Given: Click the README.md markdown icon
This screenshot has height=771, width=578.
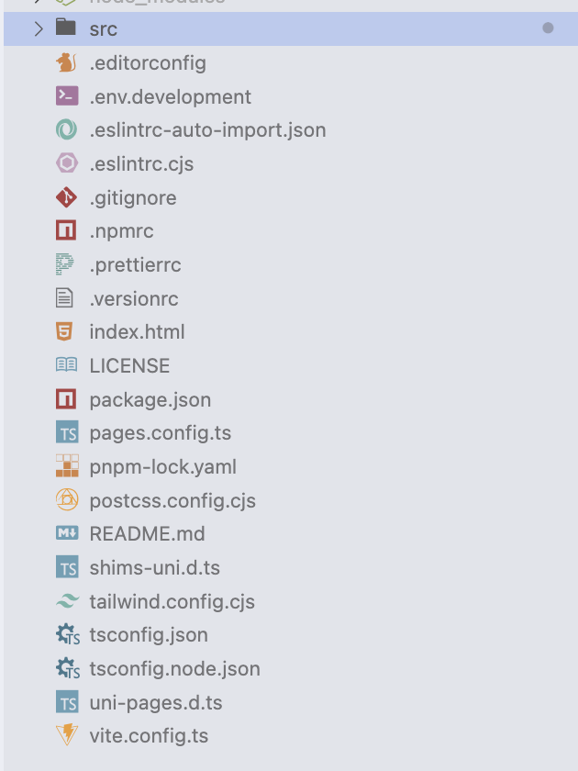Looking at the screenshot, I should [66, 533].
